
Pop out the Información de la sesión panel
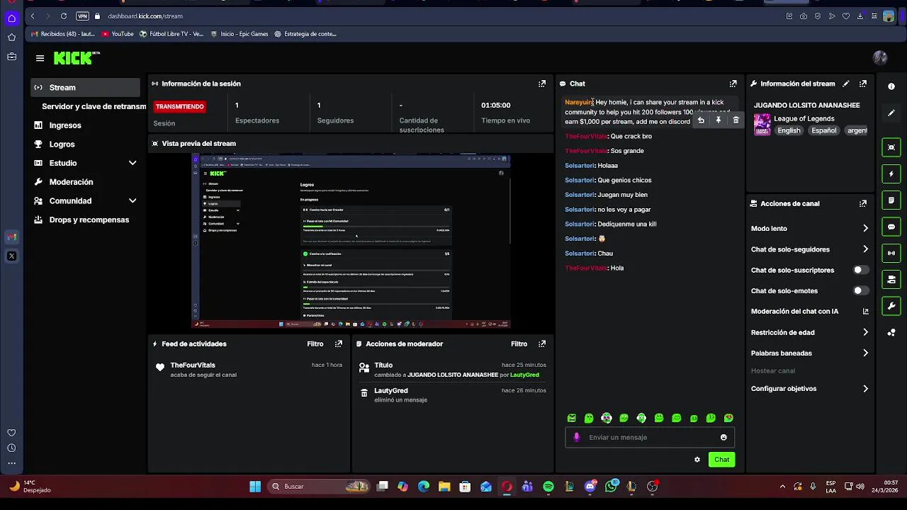(542, 84)
